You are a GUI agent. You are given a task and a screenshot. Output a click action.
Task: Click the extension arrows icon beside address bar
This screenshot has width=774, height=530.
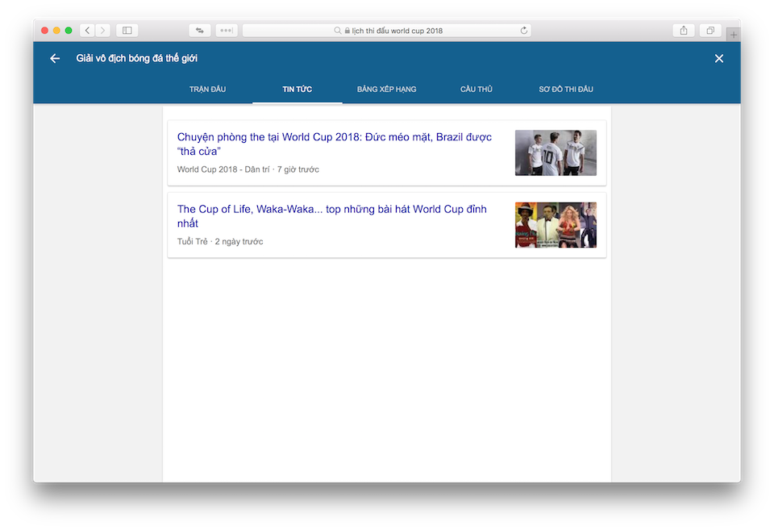[x=200, y=31]
